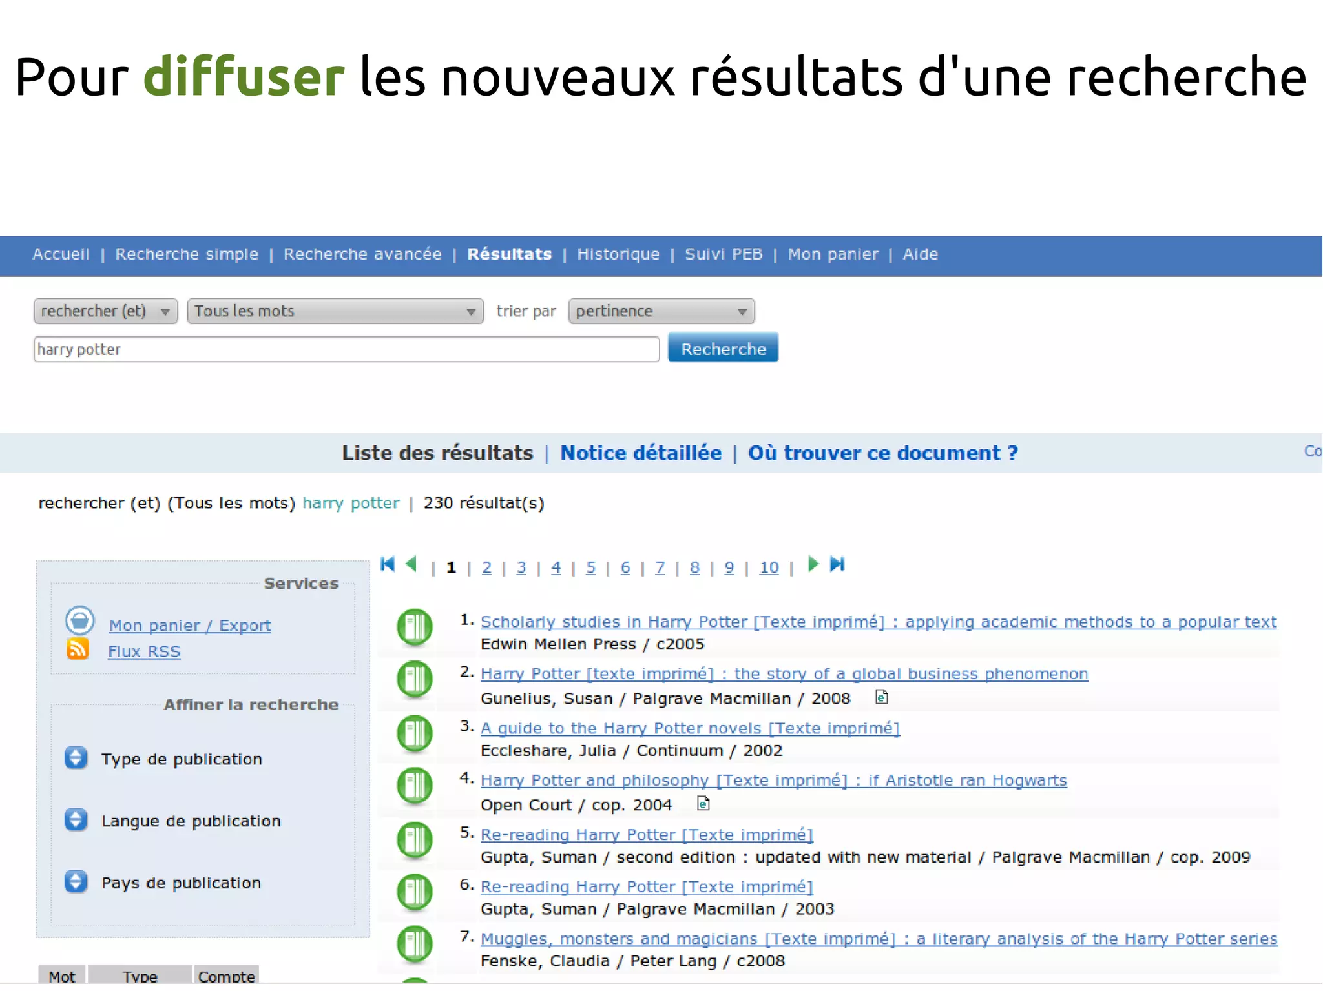This screenshot has height=991, width=1323.
Task: Open Muggles, monsters and magicians title
Action: click(x=879, y=939)
